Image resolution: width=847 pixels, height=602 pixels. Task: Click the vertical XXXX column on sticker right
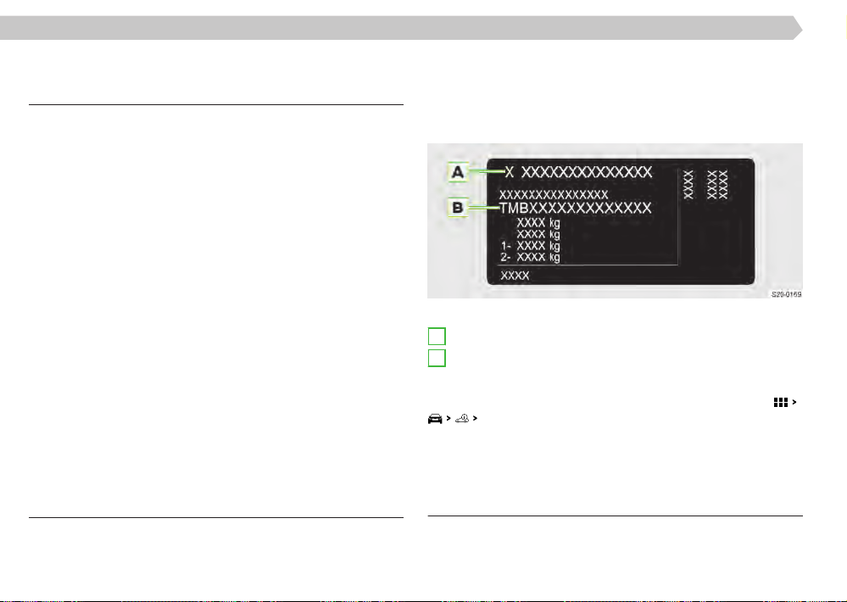click(x=688, y=185)
